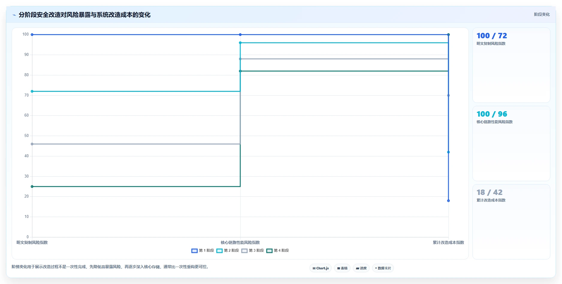Click the green data point at 25
Screen dimensions: 562x284
tap(32, 187)
